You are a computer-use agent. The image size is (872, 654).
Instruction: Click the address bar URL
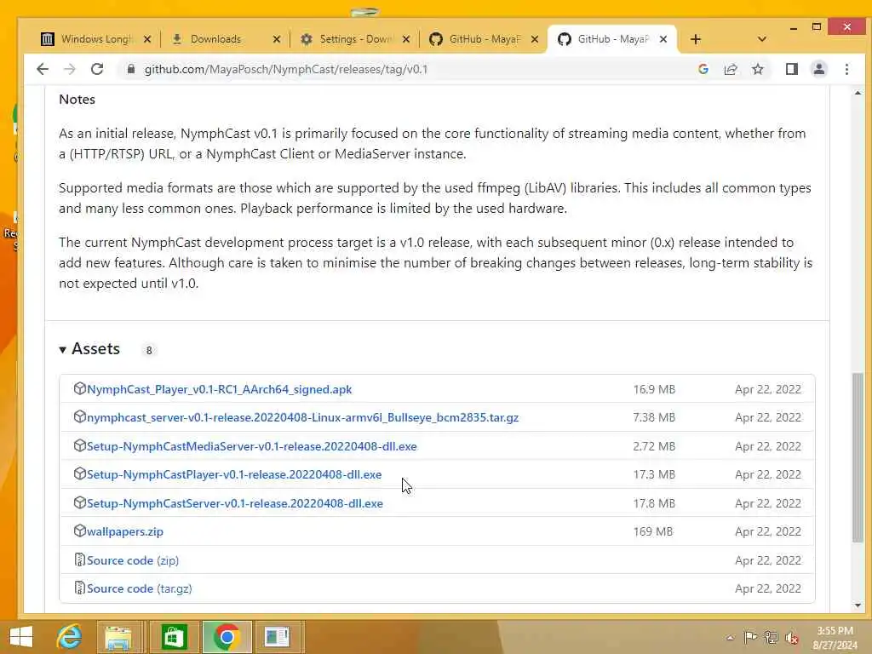pyautogui.click(x=286, y=69)
